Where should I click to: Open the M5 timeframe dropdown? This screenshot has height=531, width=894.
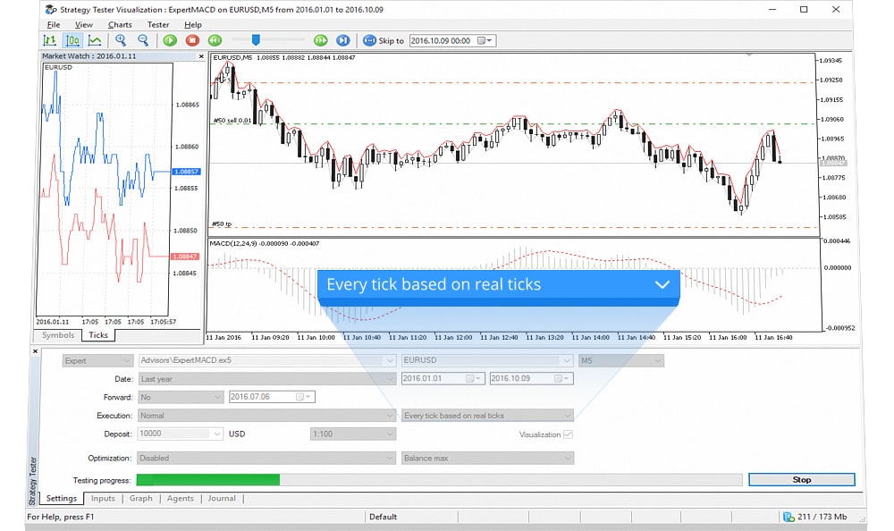click(x=621, y=360)
